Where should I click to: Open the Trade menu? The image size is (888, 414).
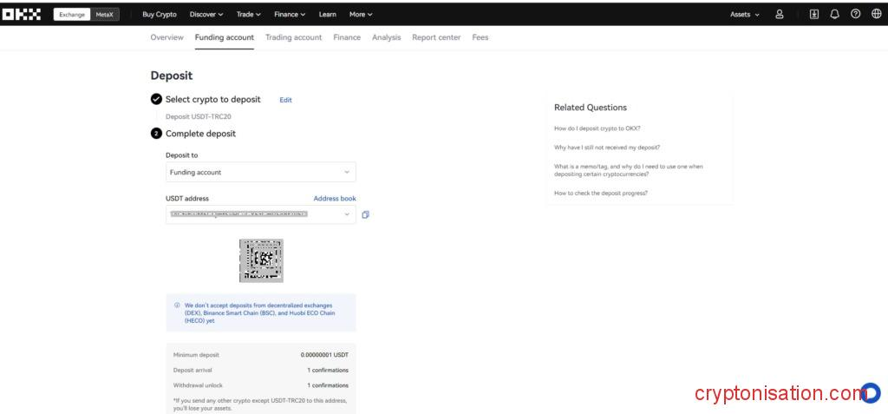pyautogui.click(x=249, y=14)
